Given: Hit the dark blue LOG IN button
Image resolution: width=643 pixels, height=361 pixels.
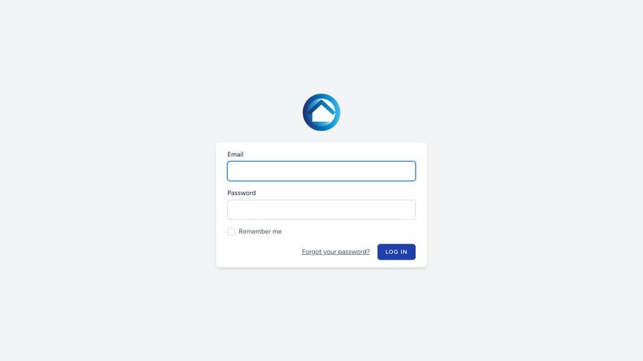Looking at the screenshot, I should tap(396, 252).
